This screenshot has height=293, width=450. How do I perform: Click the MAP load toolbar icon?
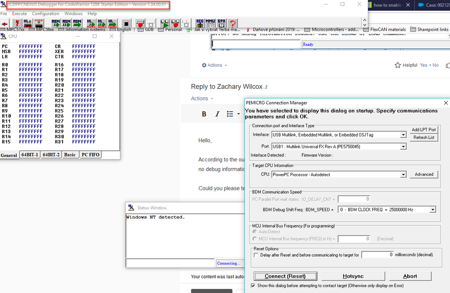click(x=39, y=23)
